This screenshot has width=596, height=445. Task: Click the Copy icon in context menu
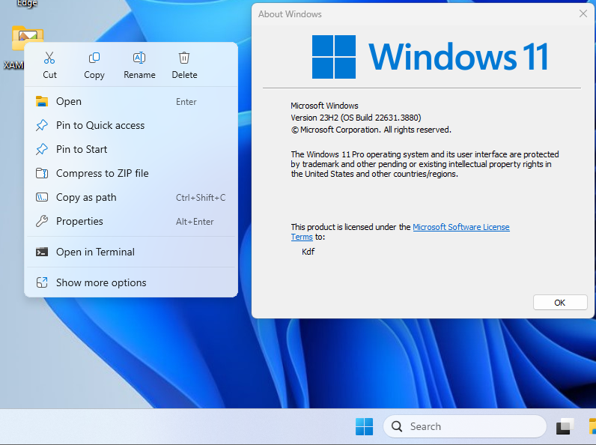pyautogui.click(x=94, y=58)
